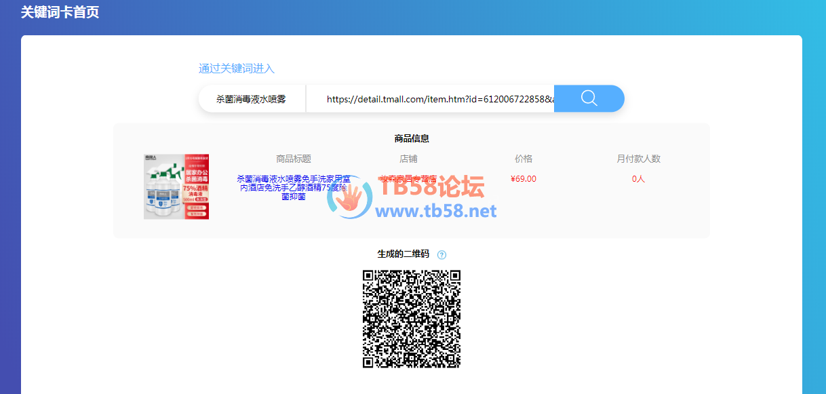Click the generated QR code image
This screenshot has height=394, width=826.
click(412, 319)
